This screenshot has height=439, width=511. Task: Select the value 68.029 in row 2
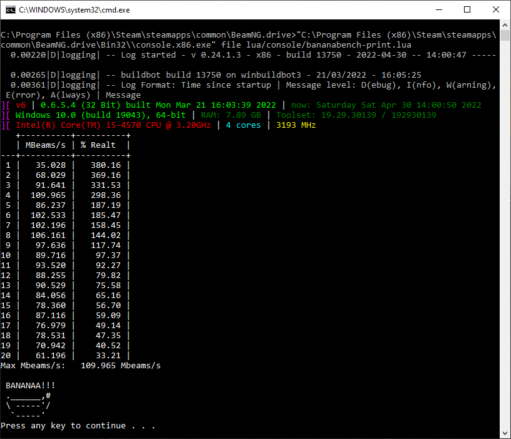[x=51, y=175]
